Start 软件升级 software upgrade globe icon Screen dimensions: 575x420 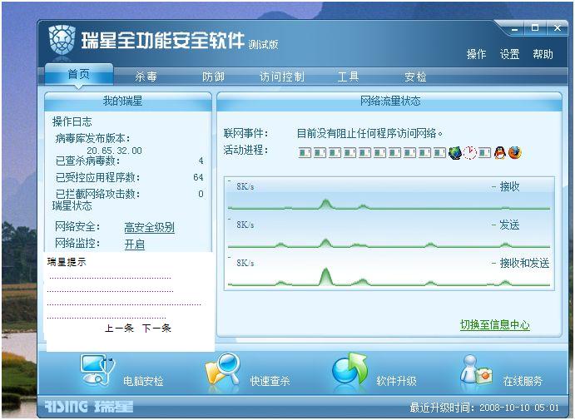pos(349,369)
